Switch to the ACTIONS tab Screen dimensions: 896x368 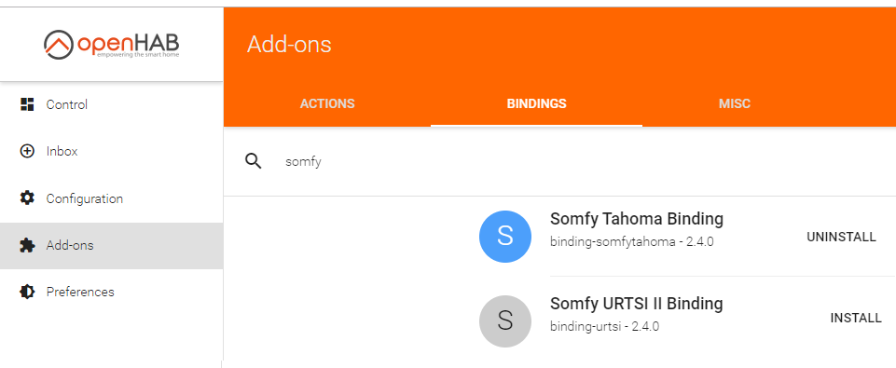pos(327,103)
